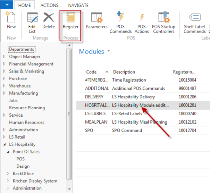This screenshot has height=193, width=210.
Task: Open LS Retail label
Action: [x=17, y=137]
